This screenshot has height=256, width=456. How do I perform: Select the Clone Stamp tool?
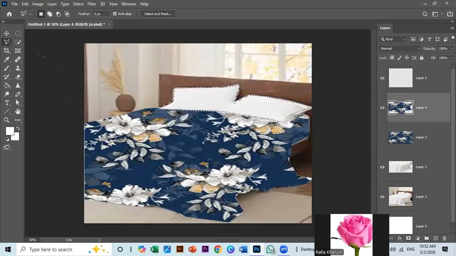(18, 68)
